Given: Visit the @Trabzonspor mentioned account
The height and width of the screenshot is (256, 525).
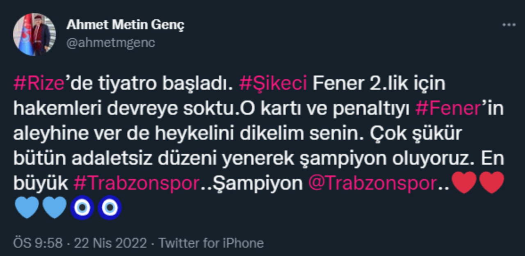Looking at the screenshot, I should pyautogui.click(x=371, y=183).
